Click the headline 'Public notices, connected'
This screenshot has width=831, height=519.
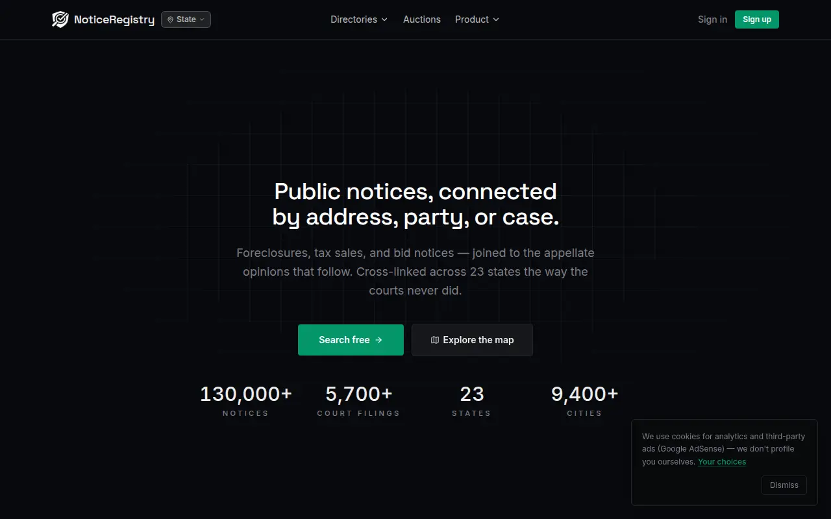point(415,191)
